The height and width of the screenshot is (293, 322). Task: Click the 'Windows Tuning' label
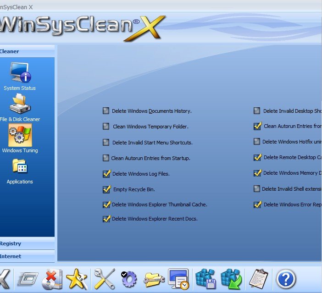(20, 150)
